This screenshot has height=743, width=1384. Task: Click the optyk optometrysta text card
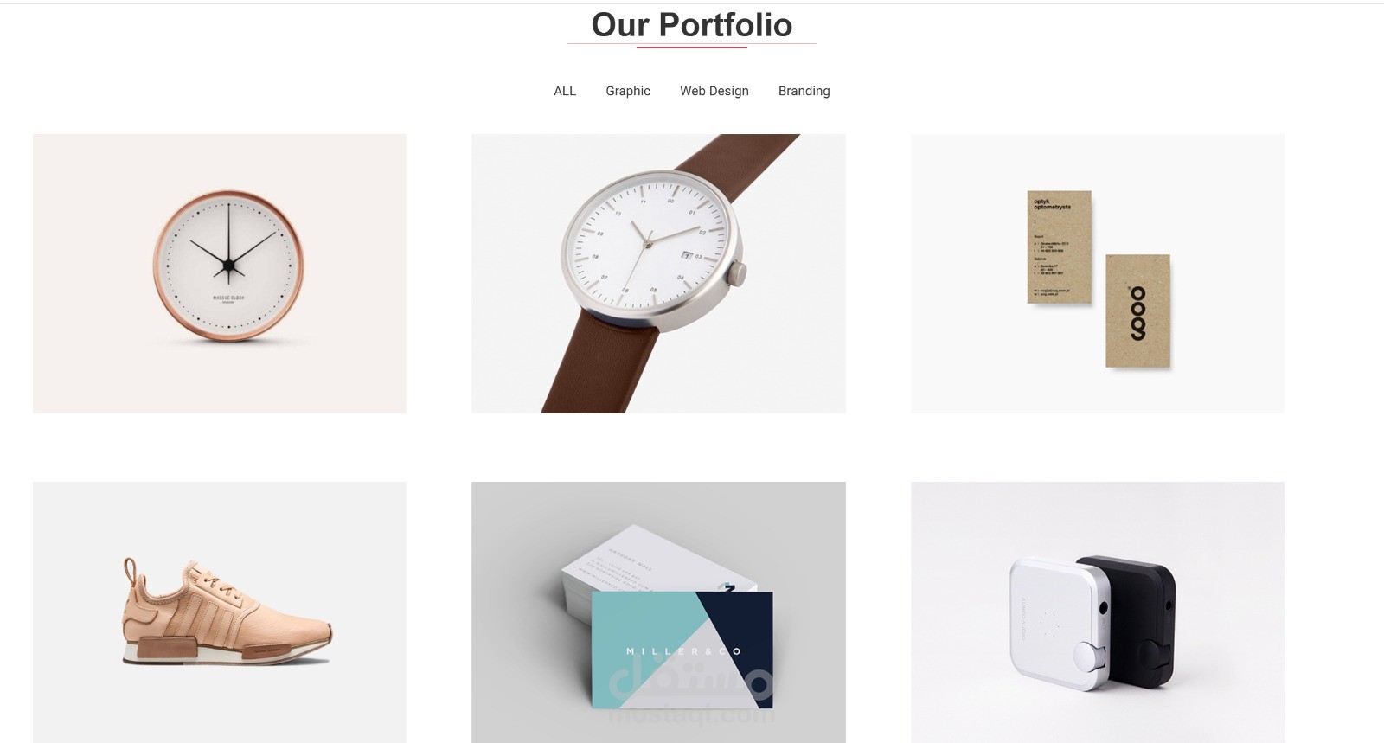coord(1059,247)
